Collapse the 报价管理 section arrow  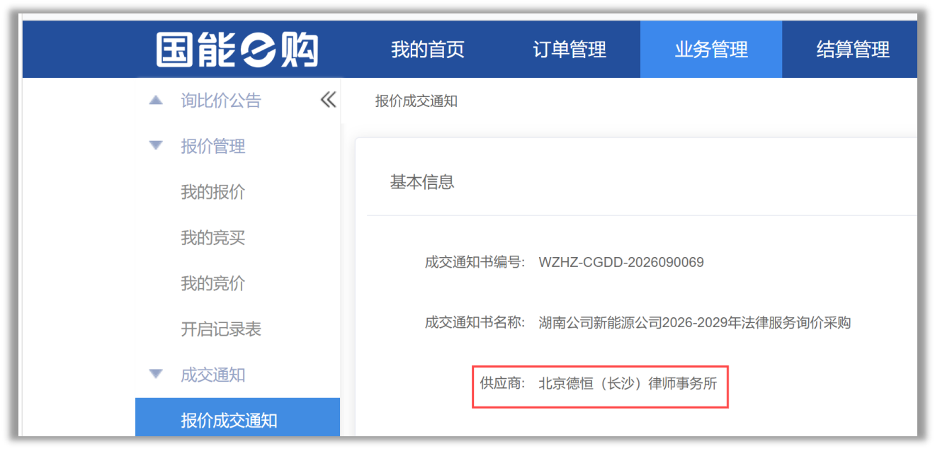click(156, 146)
